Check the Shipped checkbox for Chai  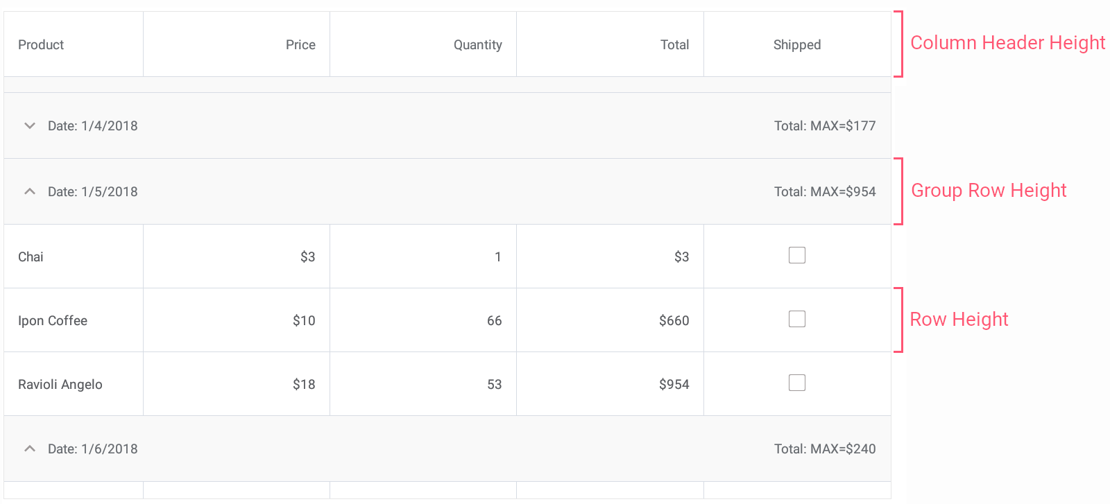(x=797, y=255)
